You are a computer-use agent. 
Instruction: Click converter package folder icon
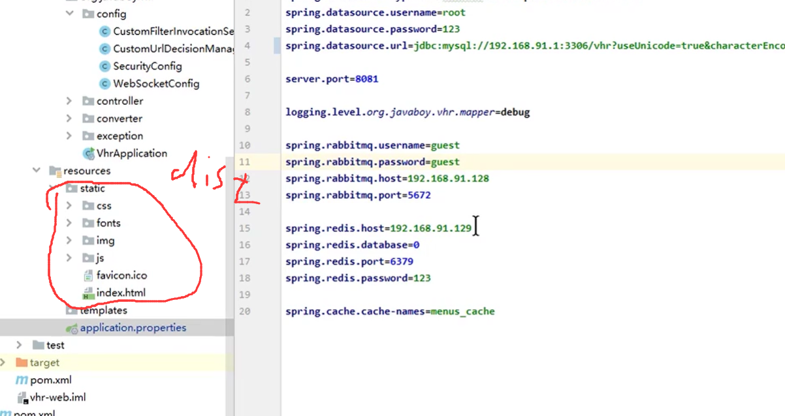pyautogui.click(x=88, y=119)
